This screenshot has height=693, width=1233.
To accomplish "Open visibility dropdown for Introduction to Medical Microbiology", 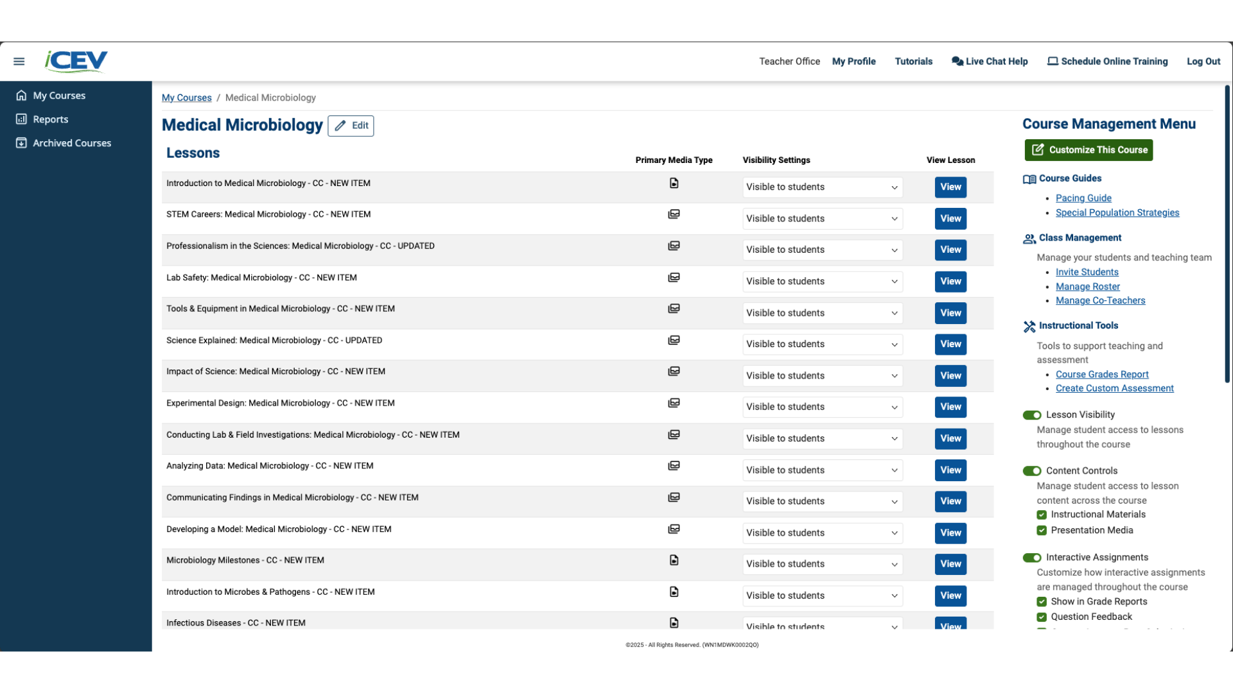I will (823, 187).
